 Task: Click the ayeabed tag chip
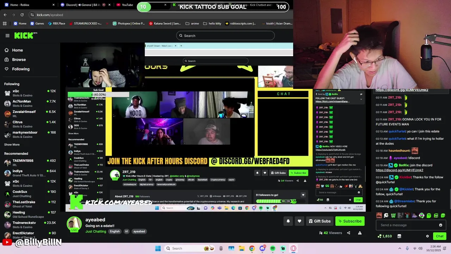pyautogui.click(x=139, y=231)
